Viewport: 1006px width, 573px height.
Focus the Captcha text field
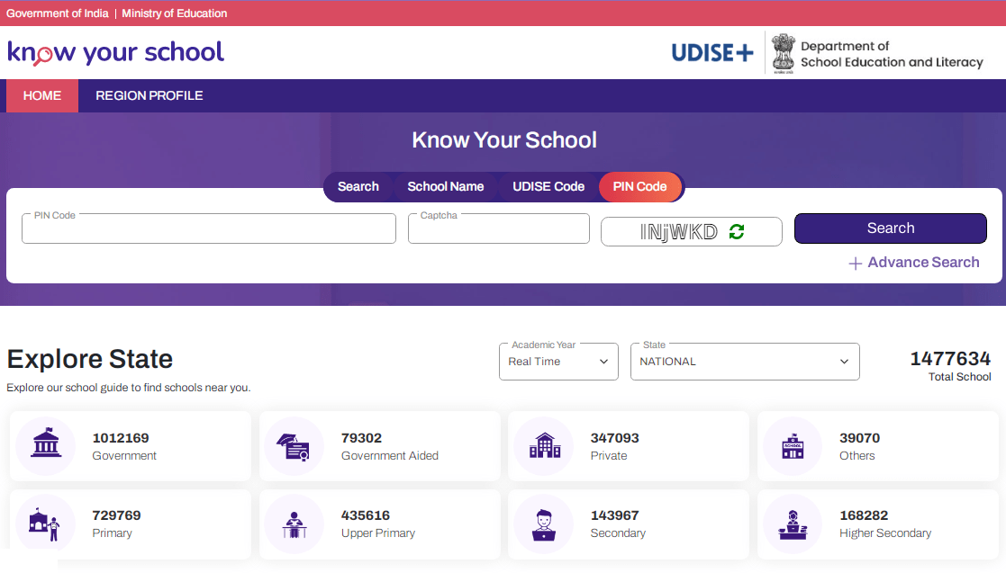[x=499, y=229]
